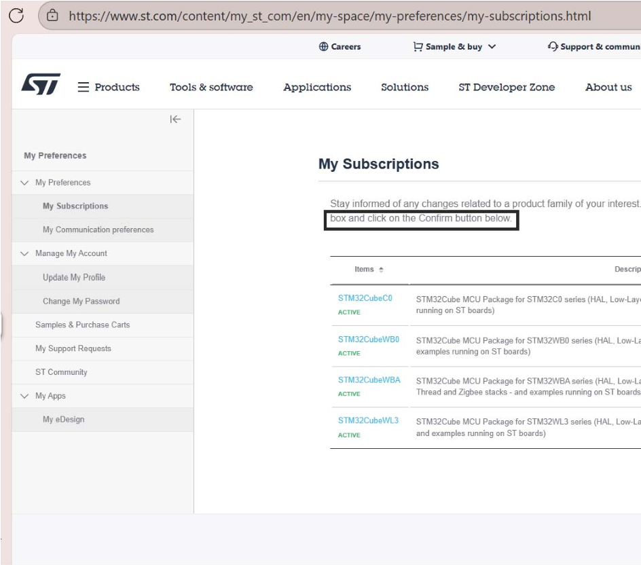Open Change My Password

[81, 302]
